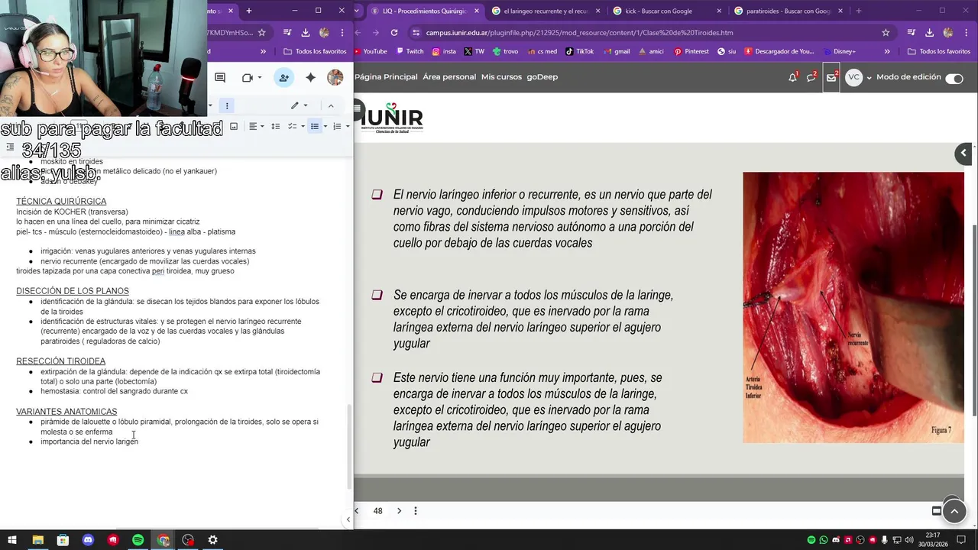978x550 pixels.
Task: Open the pencil editing mode dropdown
Action: pyautogui.click(x=299, y=105)
